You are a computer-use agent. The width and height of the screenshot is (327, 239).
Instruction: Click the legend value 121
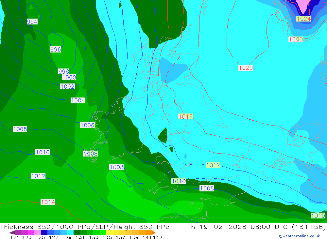pos(15,237)
